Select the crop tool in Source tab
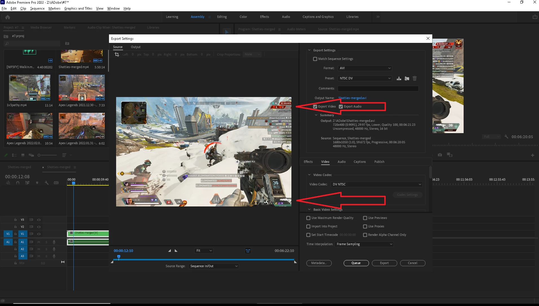Screen dimensions: 539x306 117,54
